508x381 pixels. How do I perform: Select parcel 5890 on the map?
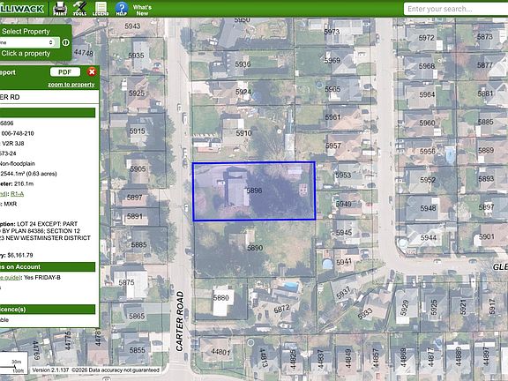point(255,248)
